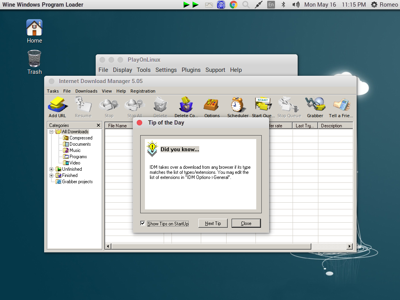Click the Start Queue toolbar icon
This screenshot has width=400, height=300.
(263, 105)
